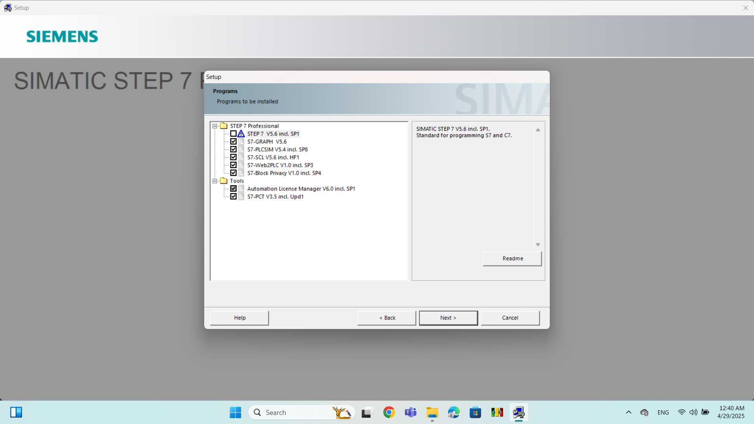Open the volume speaker tray icon
This screenshot has width=754, height=424.
[694, 413]
